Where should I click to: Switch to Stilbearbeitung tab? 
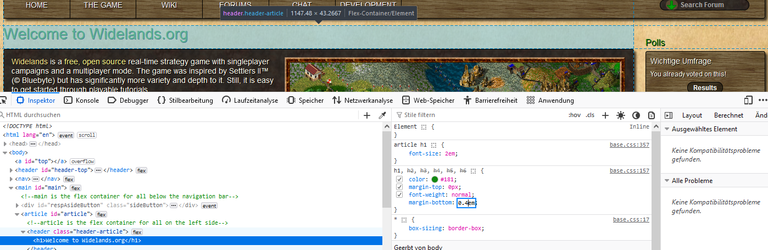(185, 101)
